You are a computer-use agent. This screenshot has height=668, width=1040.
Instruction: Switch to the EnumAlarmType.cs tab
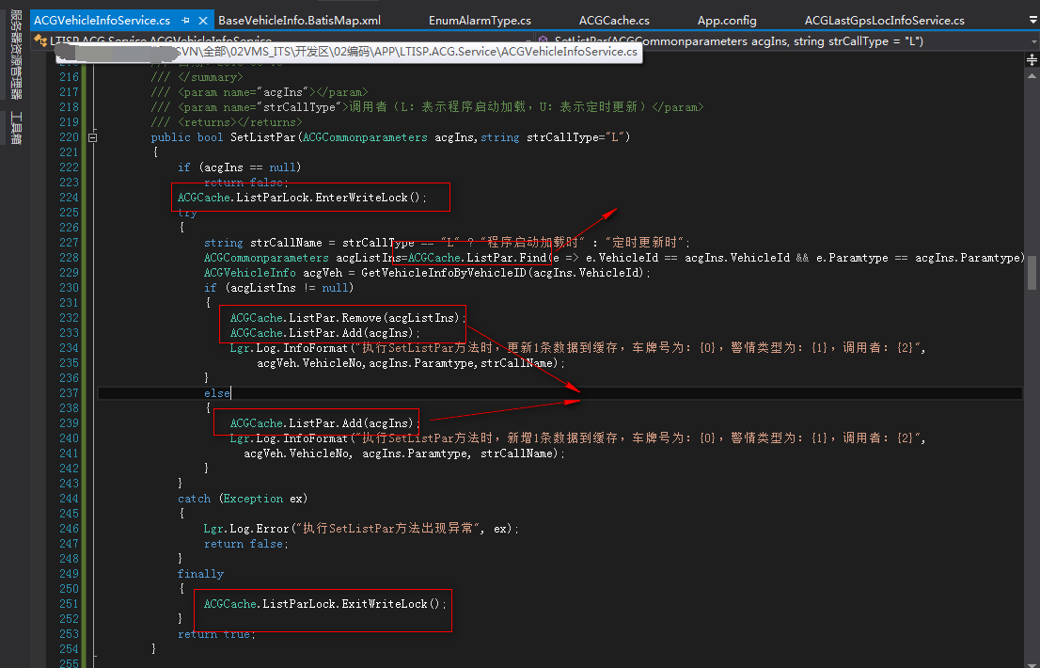click(480, 21)
